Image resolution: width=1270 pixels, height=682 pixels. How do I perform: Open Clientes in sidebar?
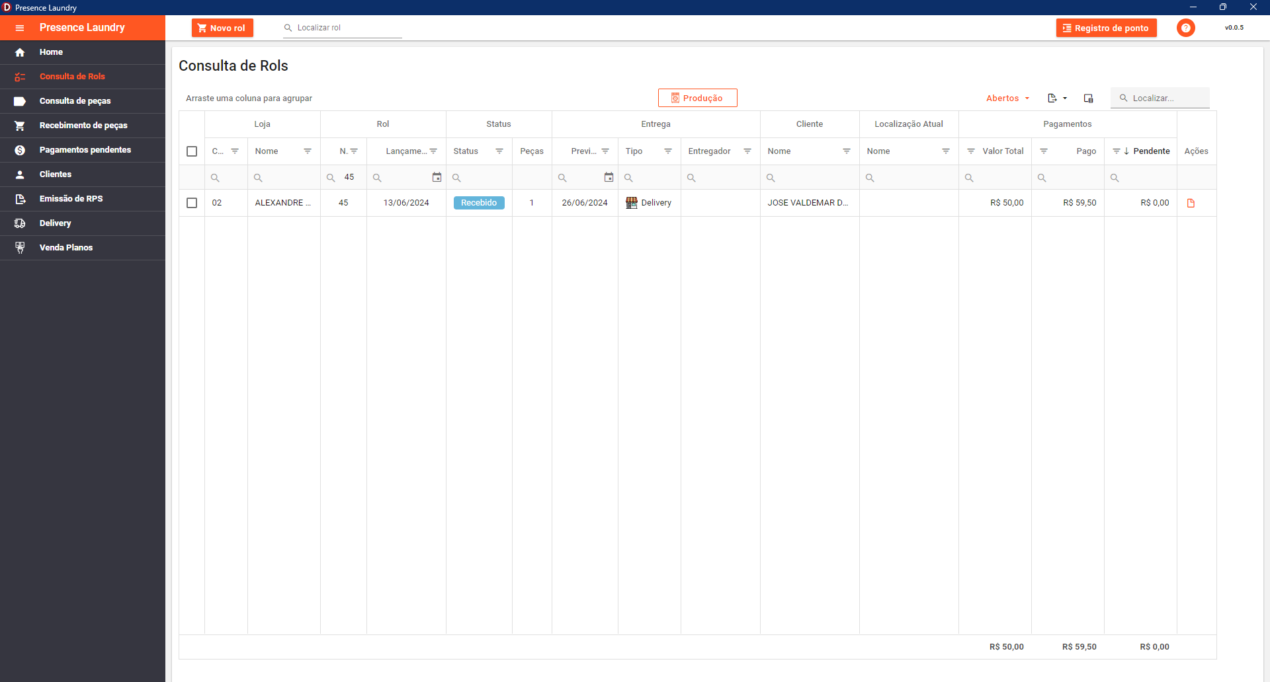(x=83, y=174)
